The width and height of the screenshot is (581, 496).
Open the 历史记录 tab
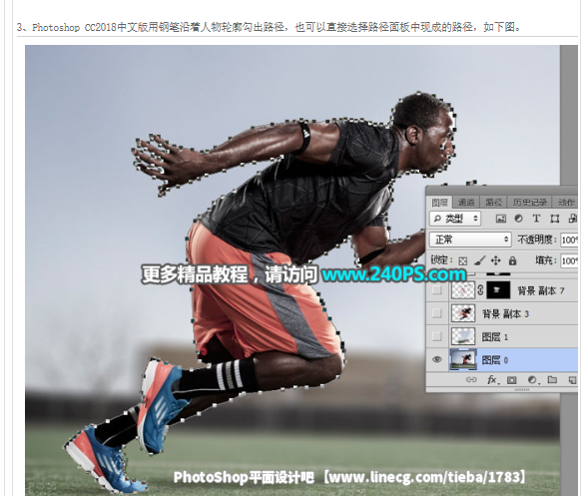(x=530, y=203)
